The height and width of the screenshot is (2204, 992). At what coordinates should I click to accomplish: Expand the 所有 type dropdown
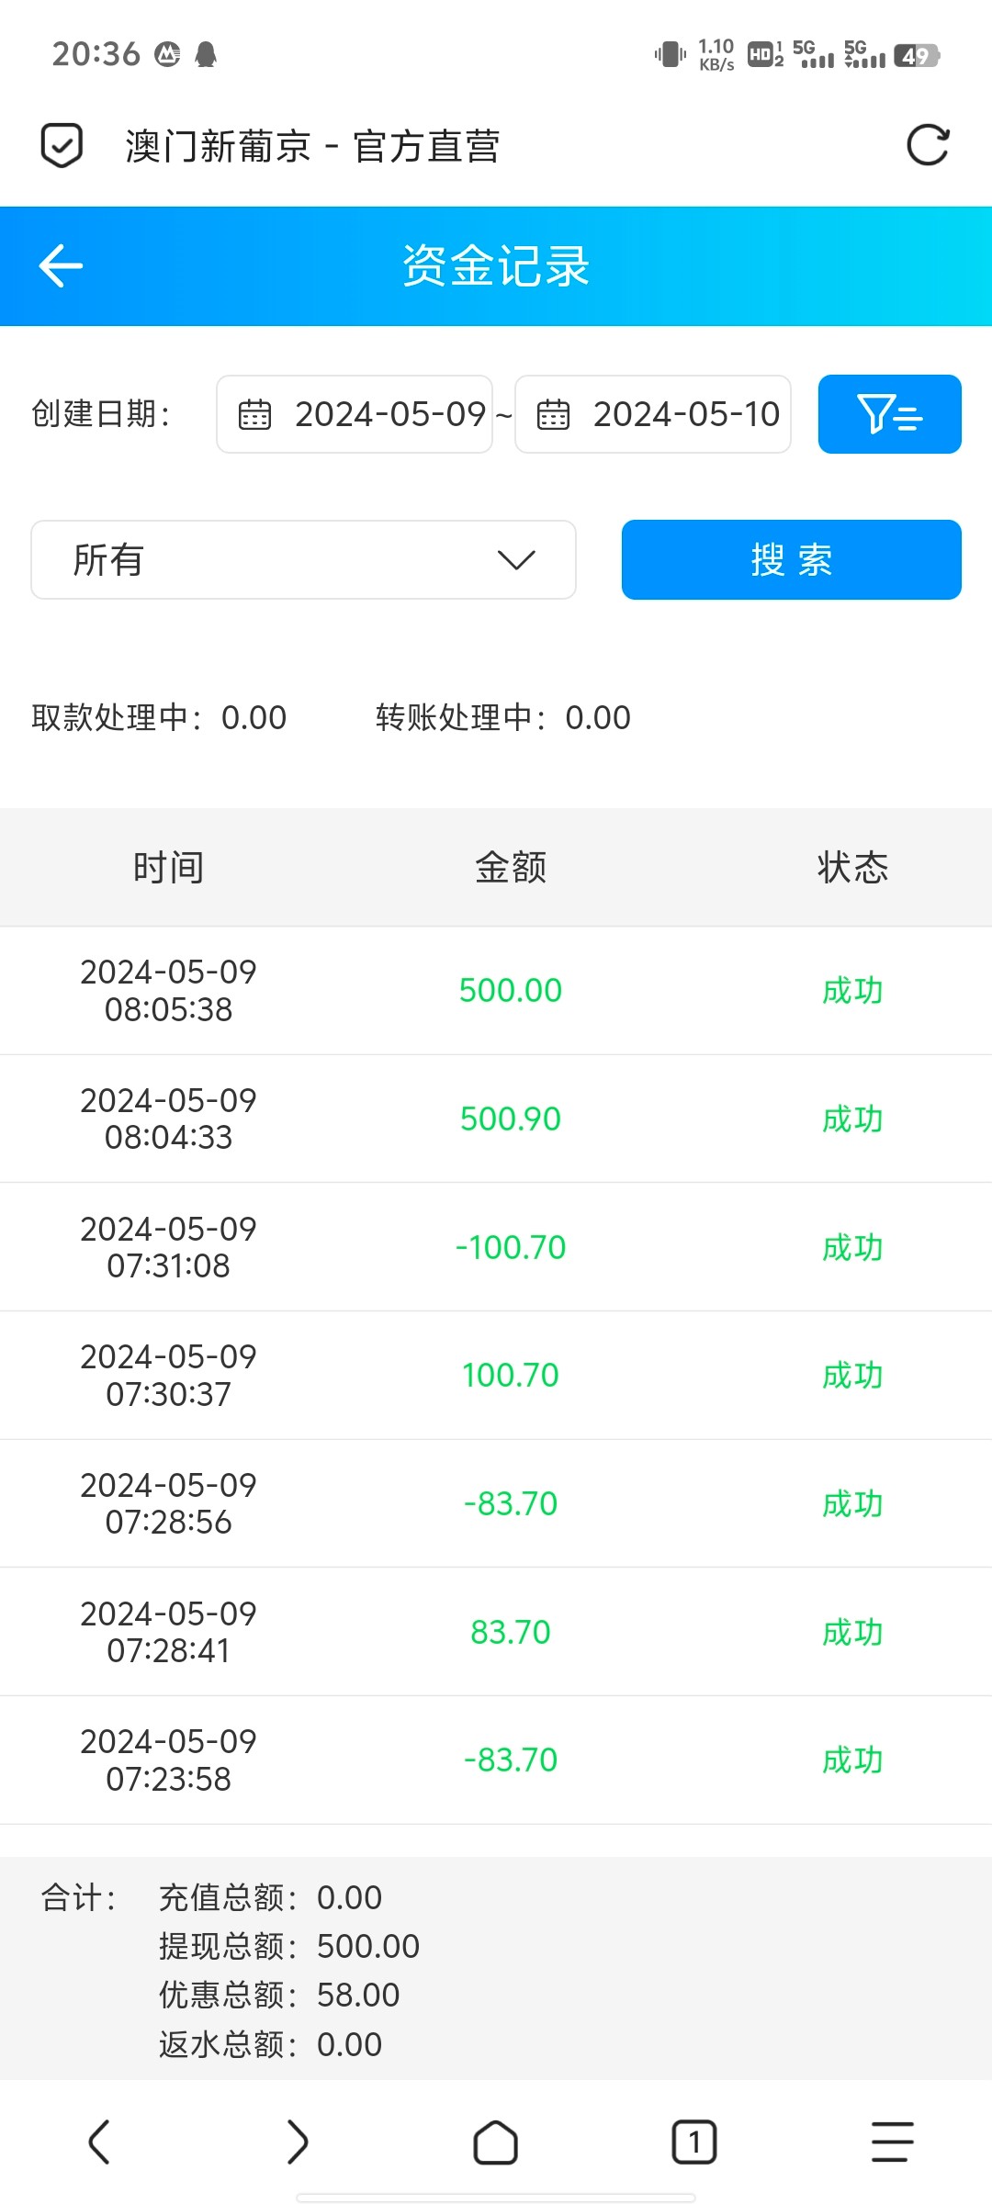[303, 560]
